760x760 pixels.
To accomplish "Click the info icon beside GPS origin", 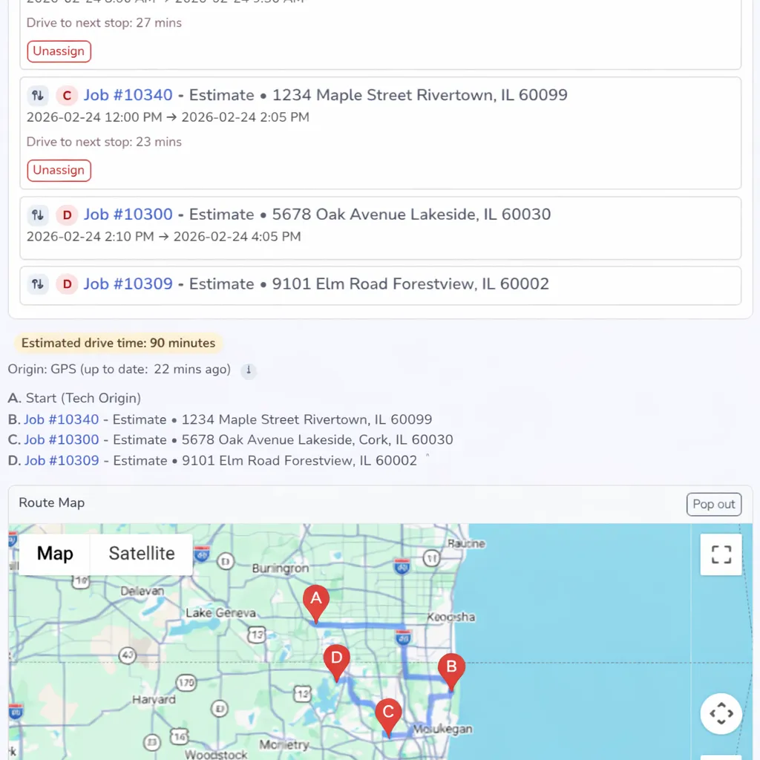I will point(249,370).
